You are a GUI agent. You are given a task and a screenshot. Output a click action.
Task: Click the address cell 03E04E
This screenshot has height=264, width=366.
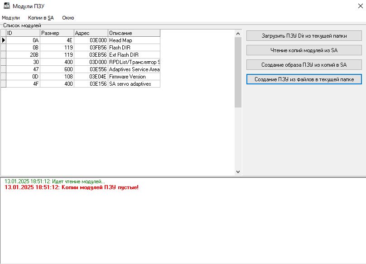tap(91, 77)
